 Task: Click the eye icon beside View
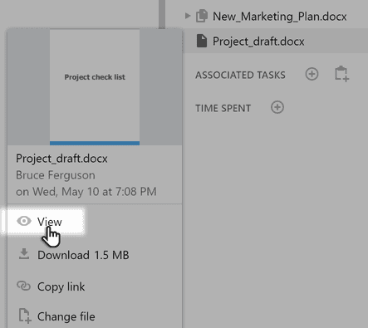[x=24, y=221]
